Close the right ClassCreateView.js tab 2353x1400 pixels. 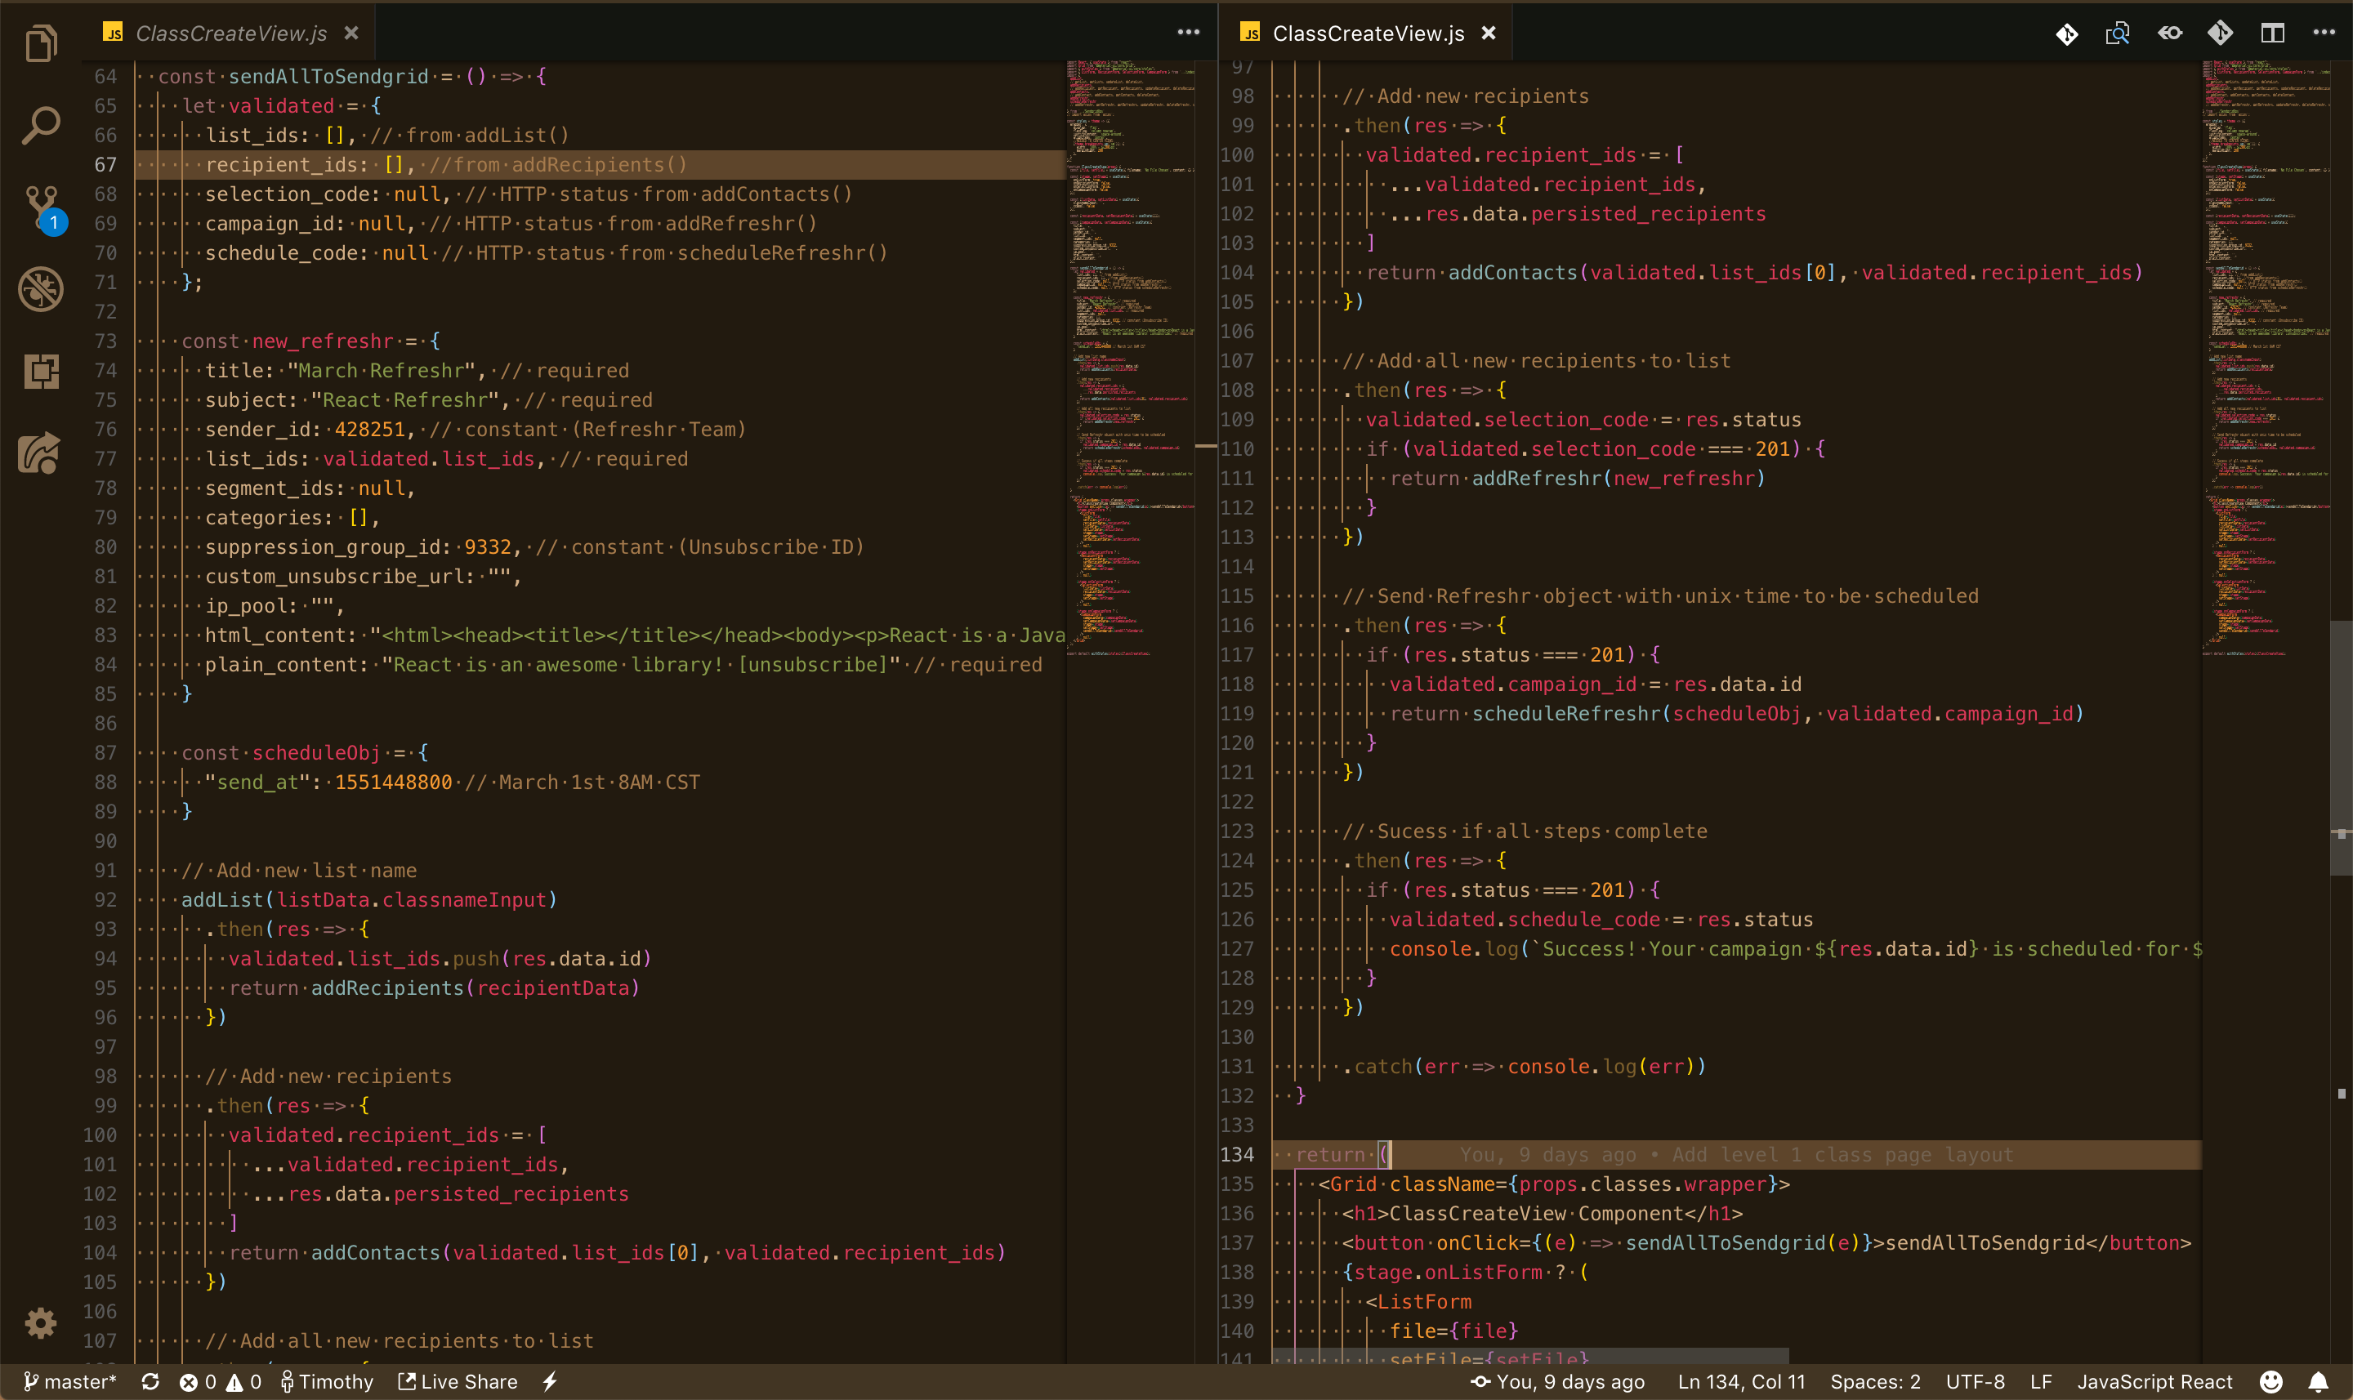1488,33
